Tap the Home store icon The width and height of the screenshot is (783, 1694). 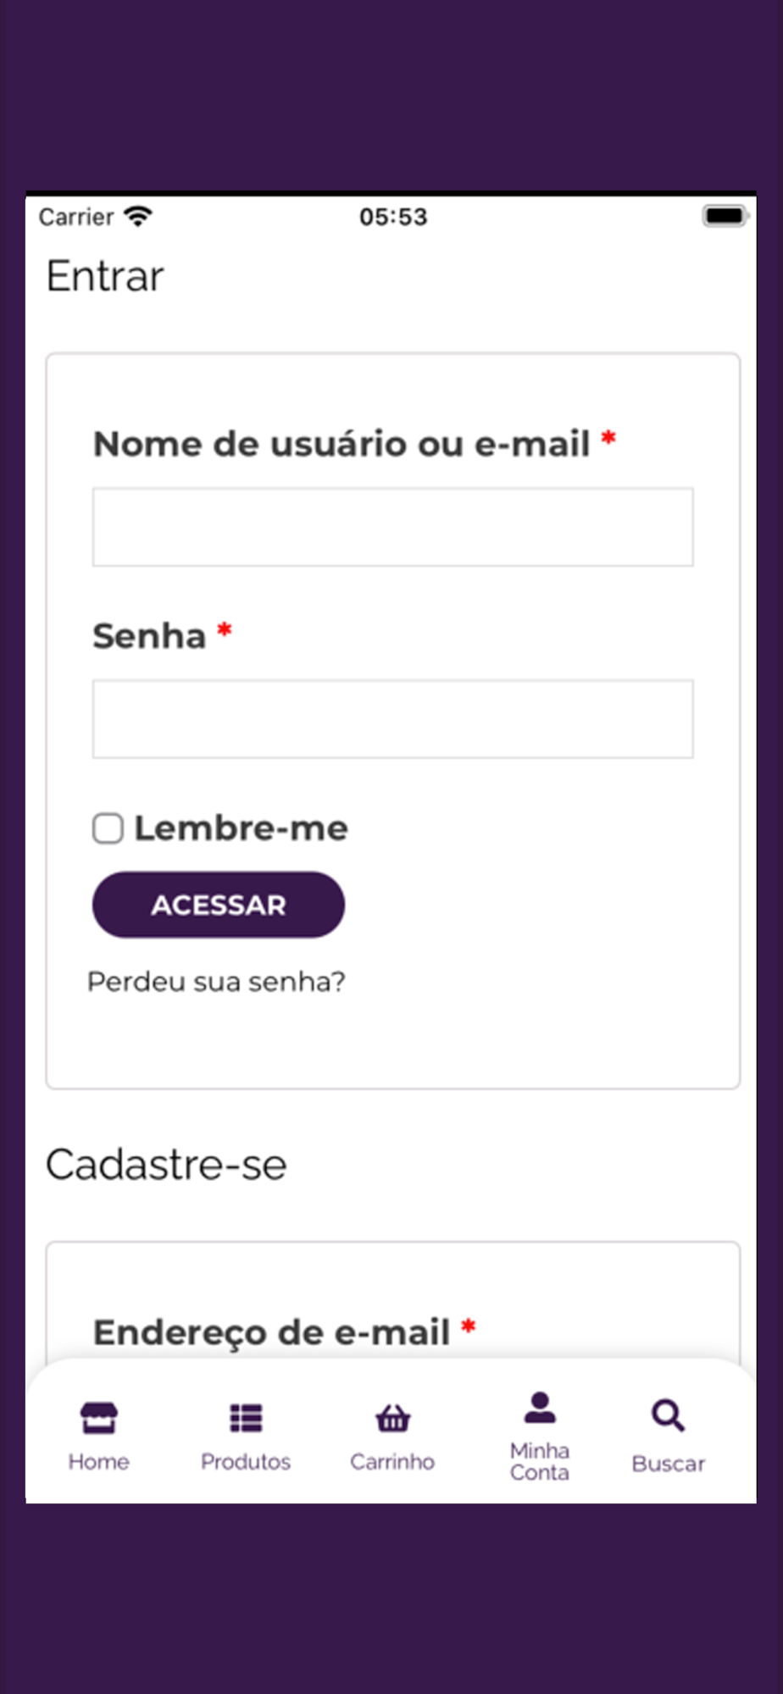point(98,1417)
